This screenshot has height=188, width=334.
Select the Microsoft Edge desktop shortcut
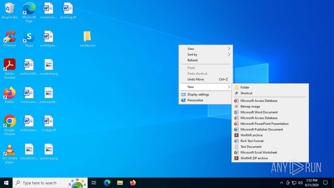click(29, 13)
